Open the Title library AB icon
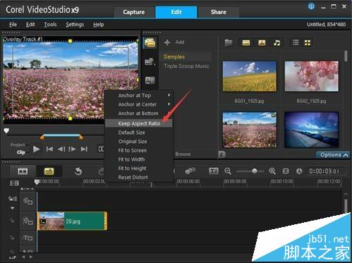352x263 pixels. (150, 80)
